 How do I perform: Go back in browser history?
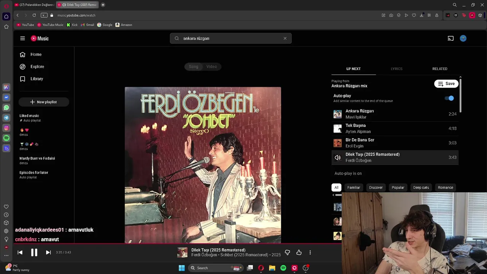pyautogui.click(x=18, y=15)
